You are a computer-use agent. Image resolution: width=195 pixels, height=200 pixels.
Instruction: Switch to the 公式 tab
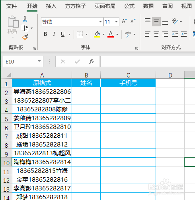click(x=129, y=6)
